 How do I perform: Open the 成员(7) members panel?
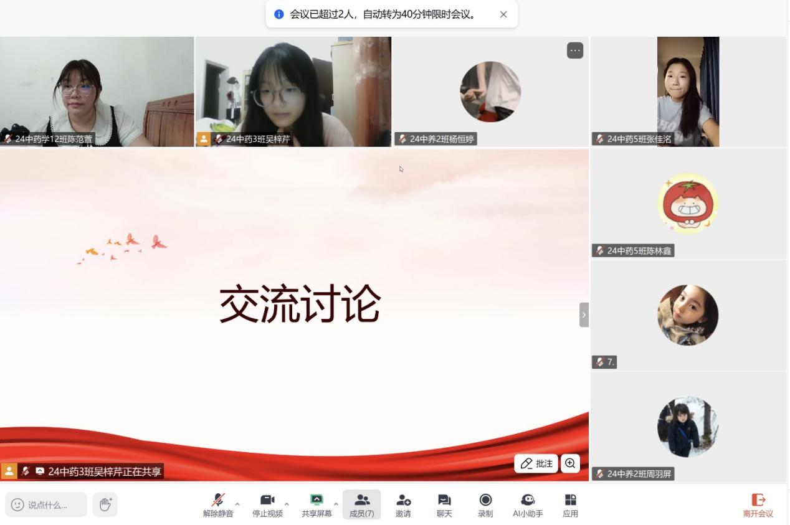point(361,504)
